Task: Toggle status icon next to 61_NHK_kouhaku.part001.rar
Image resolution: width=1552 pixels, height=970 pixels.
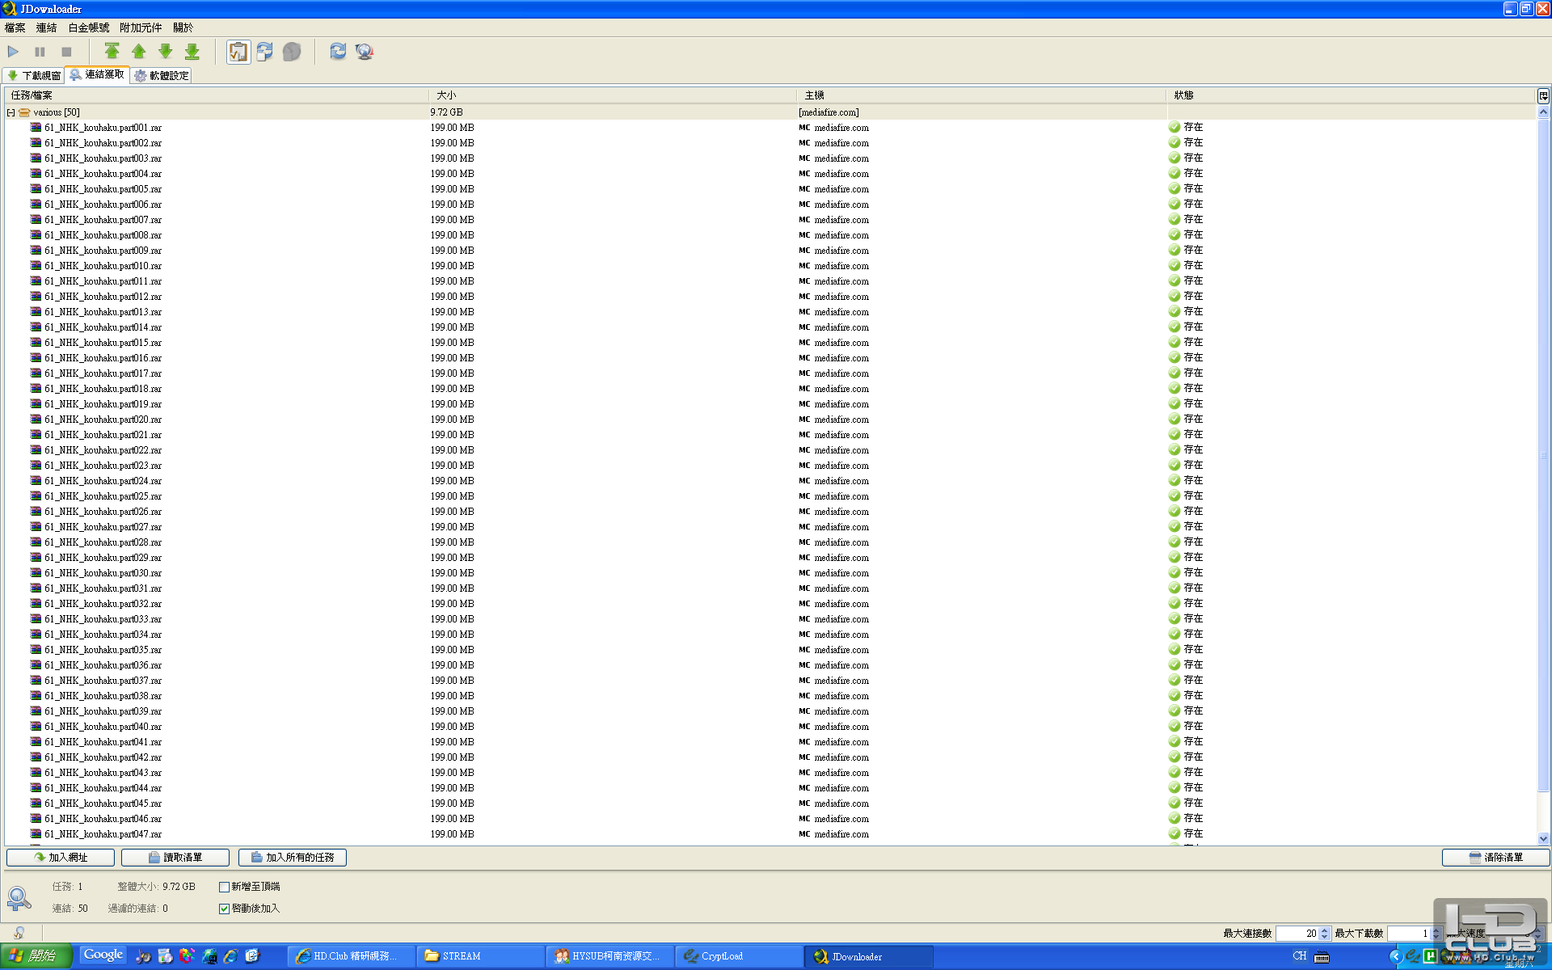Action: [1173, 127]
